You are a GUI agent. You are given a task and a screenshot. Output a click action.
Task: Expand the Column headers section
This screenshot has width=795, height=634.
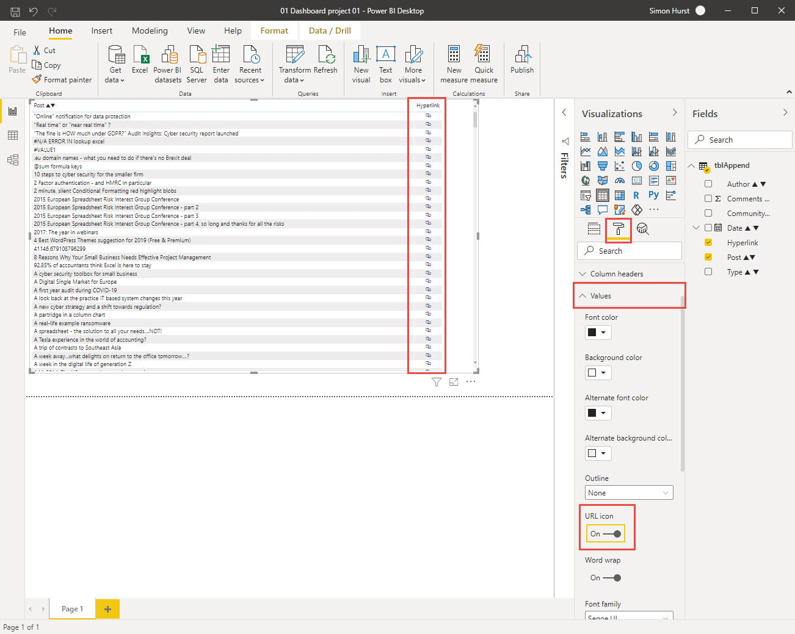point(616,274)
